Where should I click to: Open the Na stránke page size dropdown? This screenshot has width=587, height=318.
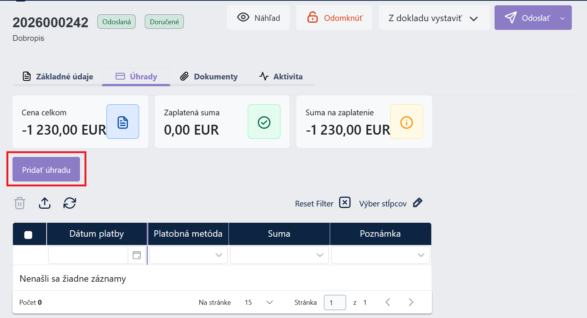click(x=259, y=302)
